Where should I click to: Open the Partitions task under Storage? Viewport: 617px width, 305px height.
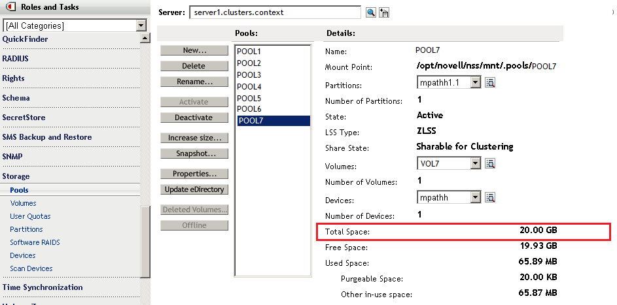(x=26, y=229)
